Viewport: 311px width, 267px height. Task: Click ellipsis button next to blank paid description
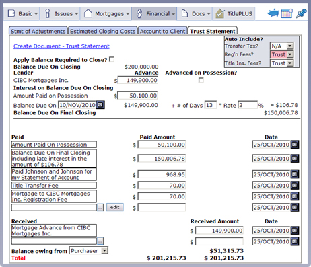(x=100, y=208)
